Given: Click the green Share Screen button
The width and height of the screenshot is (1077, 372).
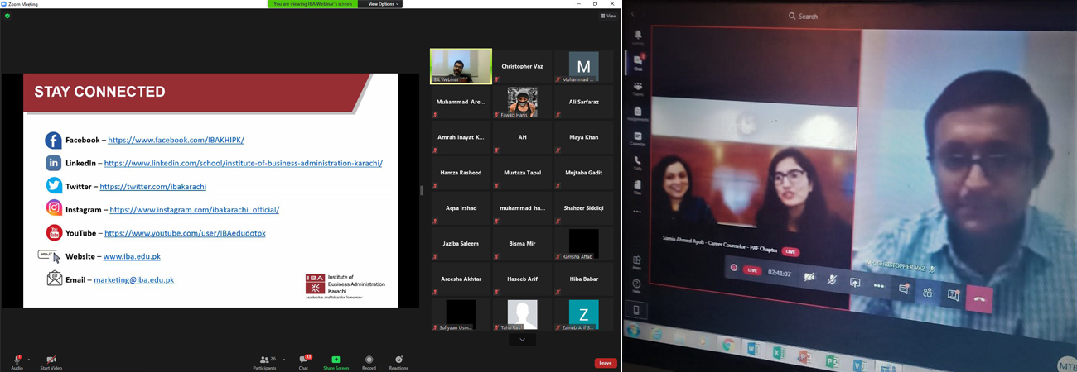Looking at the screenshot, I should point(336,361).
